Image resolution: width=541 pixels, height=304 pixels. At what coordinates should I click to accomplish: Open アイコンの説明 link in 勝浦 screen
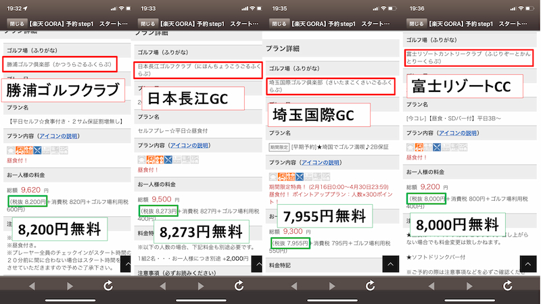point(58,136)
